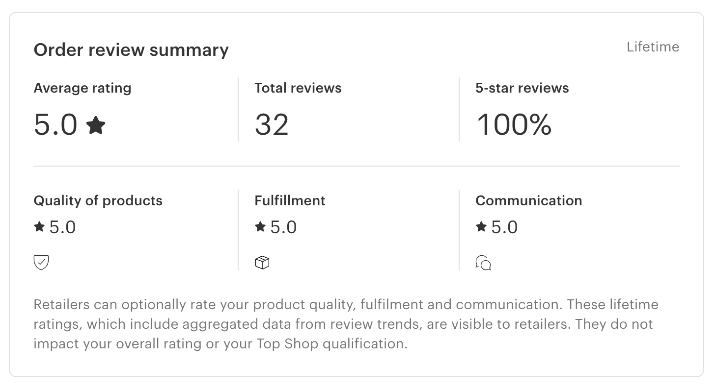The height and width of the screenshot is (390, 715).
Task: Click the Total reviews label
Action: (x=298, y=88)
